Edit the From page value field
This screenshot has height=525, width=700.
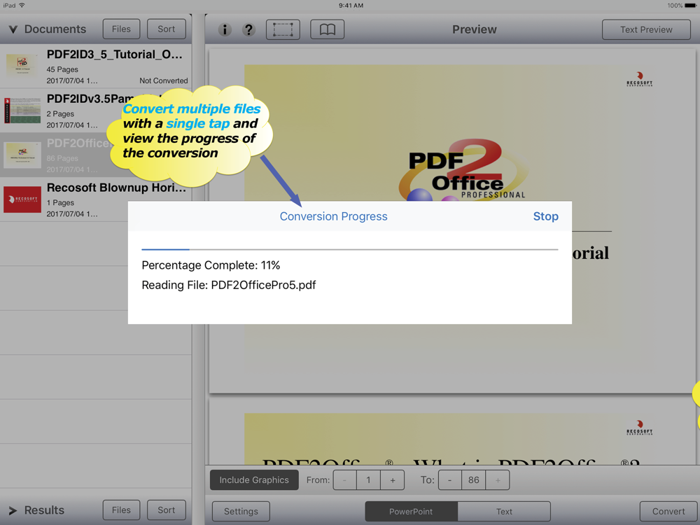[368, 480]
